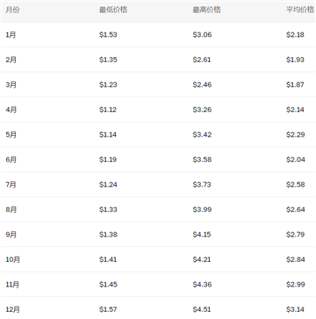Click the April highest price $3.26
316x319 pixels.
coord(202,110)
